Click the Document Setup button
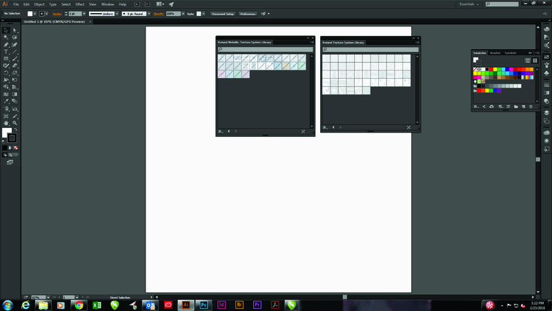Viewport: 552px width, 311px height. click(223, 14)
